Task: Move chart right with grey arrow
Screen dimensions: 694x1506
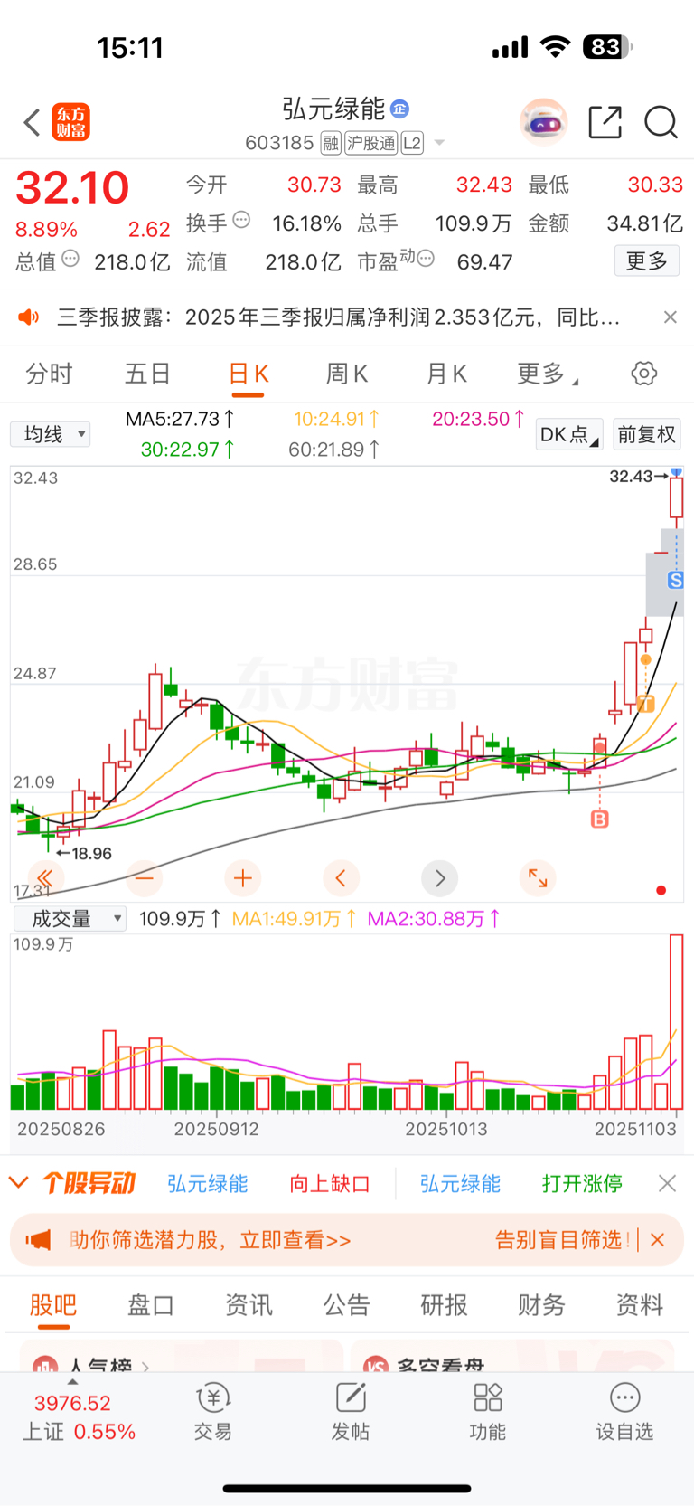Action: point(440,877)
